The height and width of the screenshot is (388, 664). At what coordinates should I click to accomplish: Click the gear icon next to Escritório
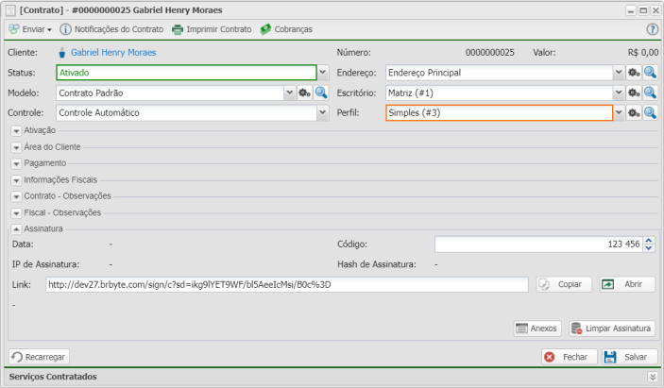tap(634, 93)
